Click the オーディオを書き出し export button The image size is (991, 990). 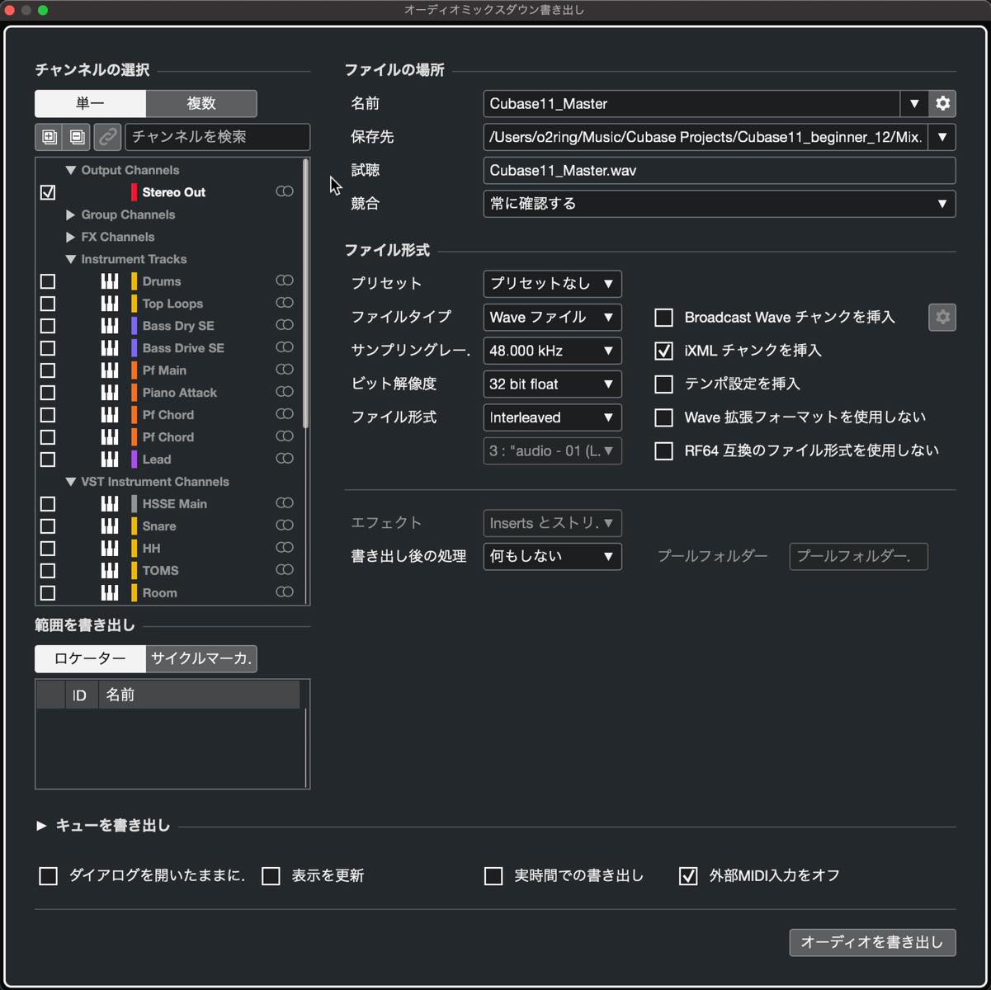pyautogui.click(x=872, y=942)
